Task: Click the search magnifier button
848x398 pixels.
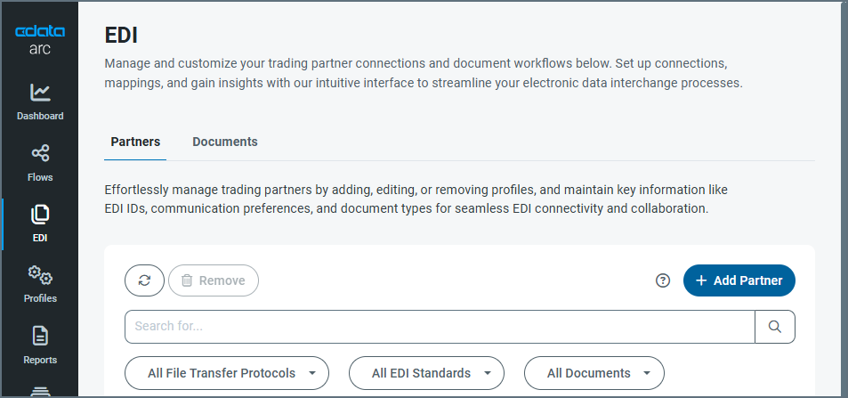Action: (x=775, y=327)
